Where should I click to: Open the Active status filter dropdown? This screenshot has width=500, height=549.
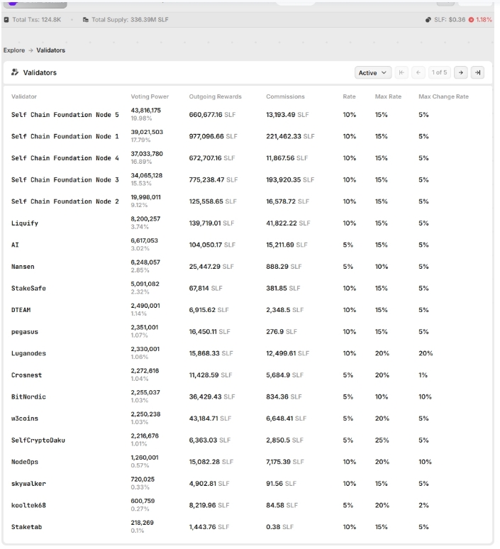coord(373,72)
